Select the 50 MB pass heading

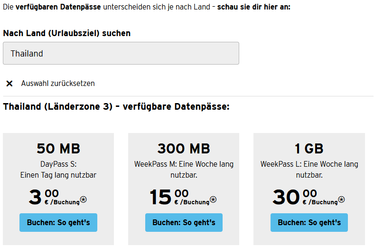tap(58, 149)
